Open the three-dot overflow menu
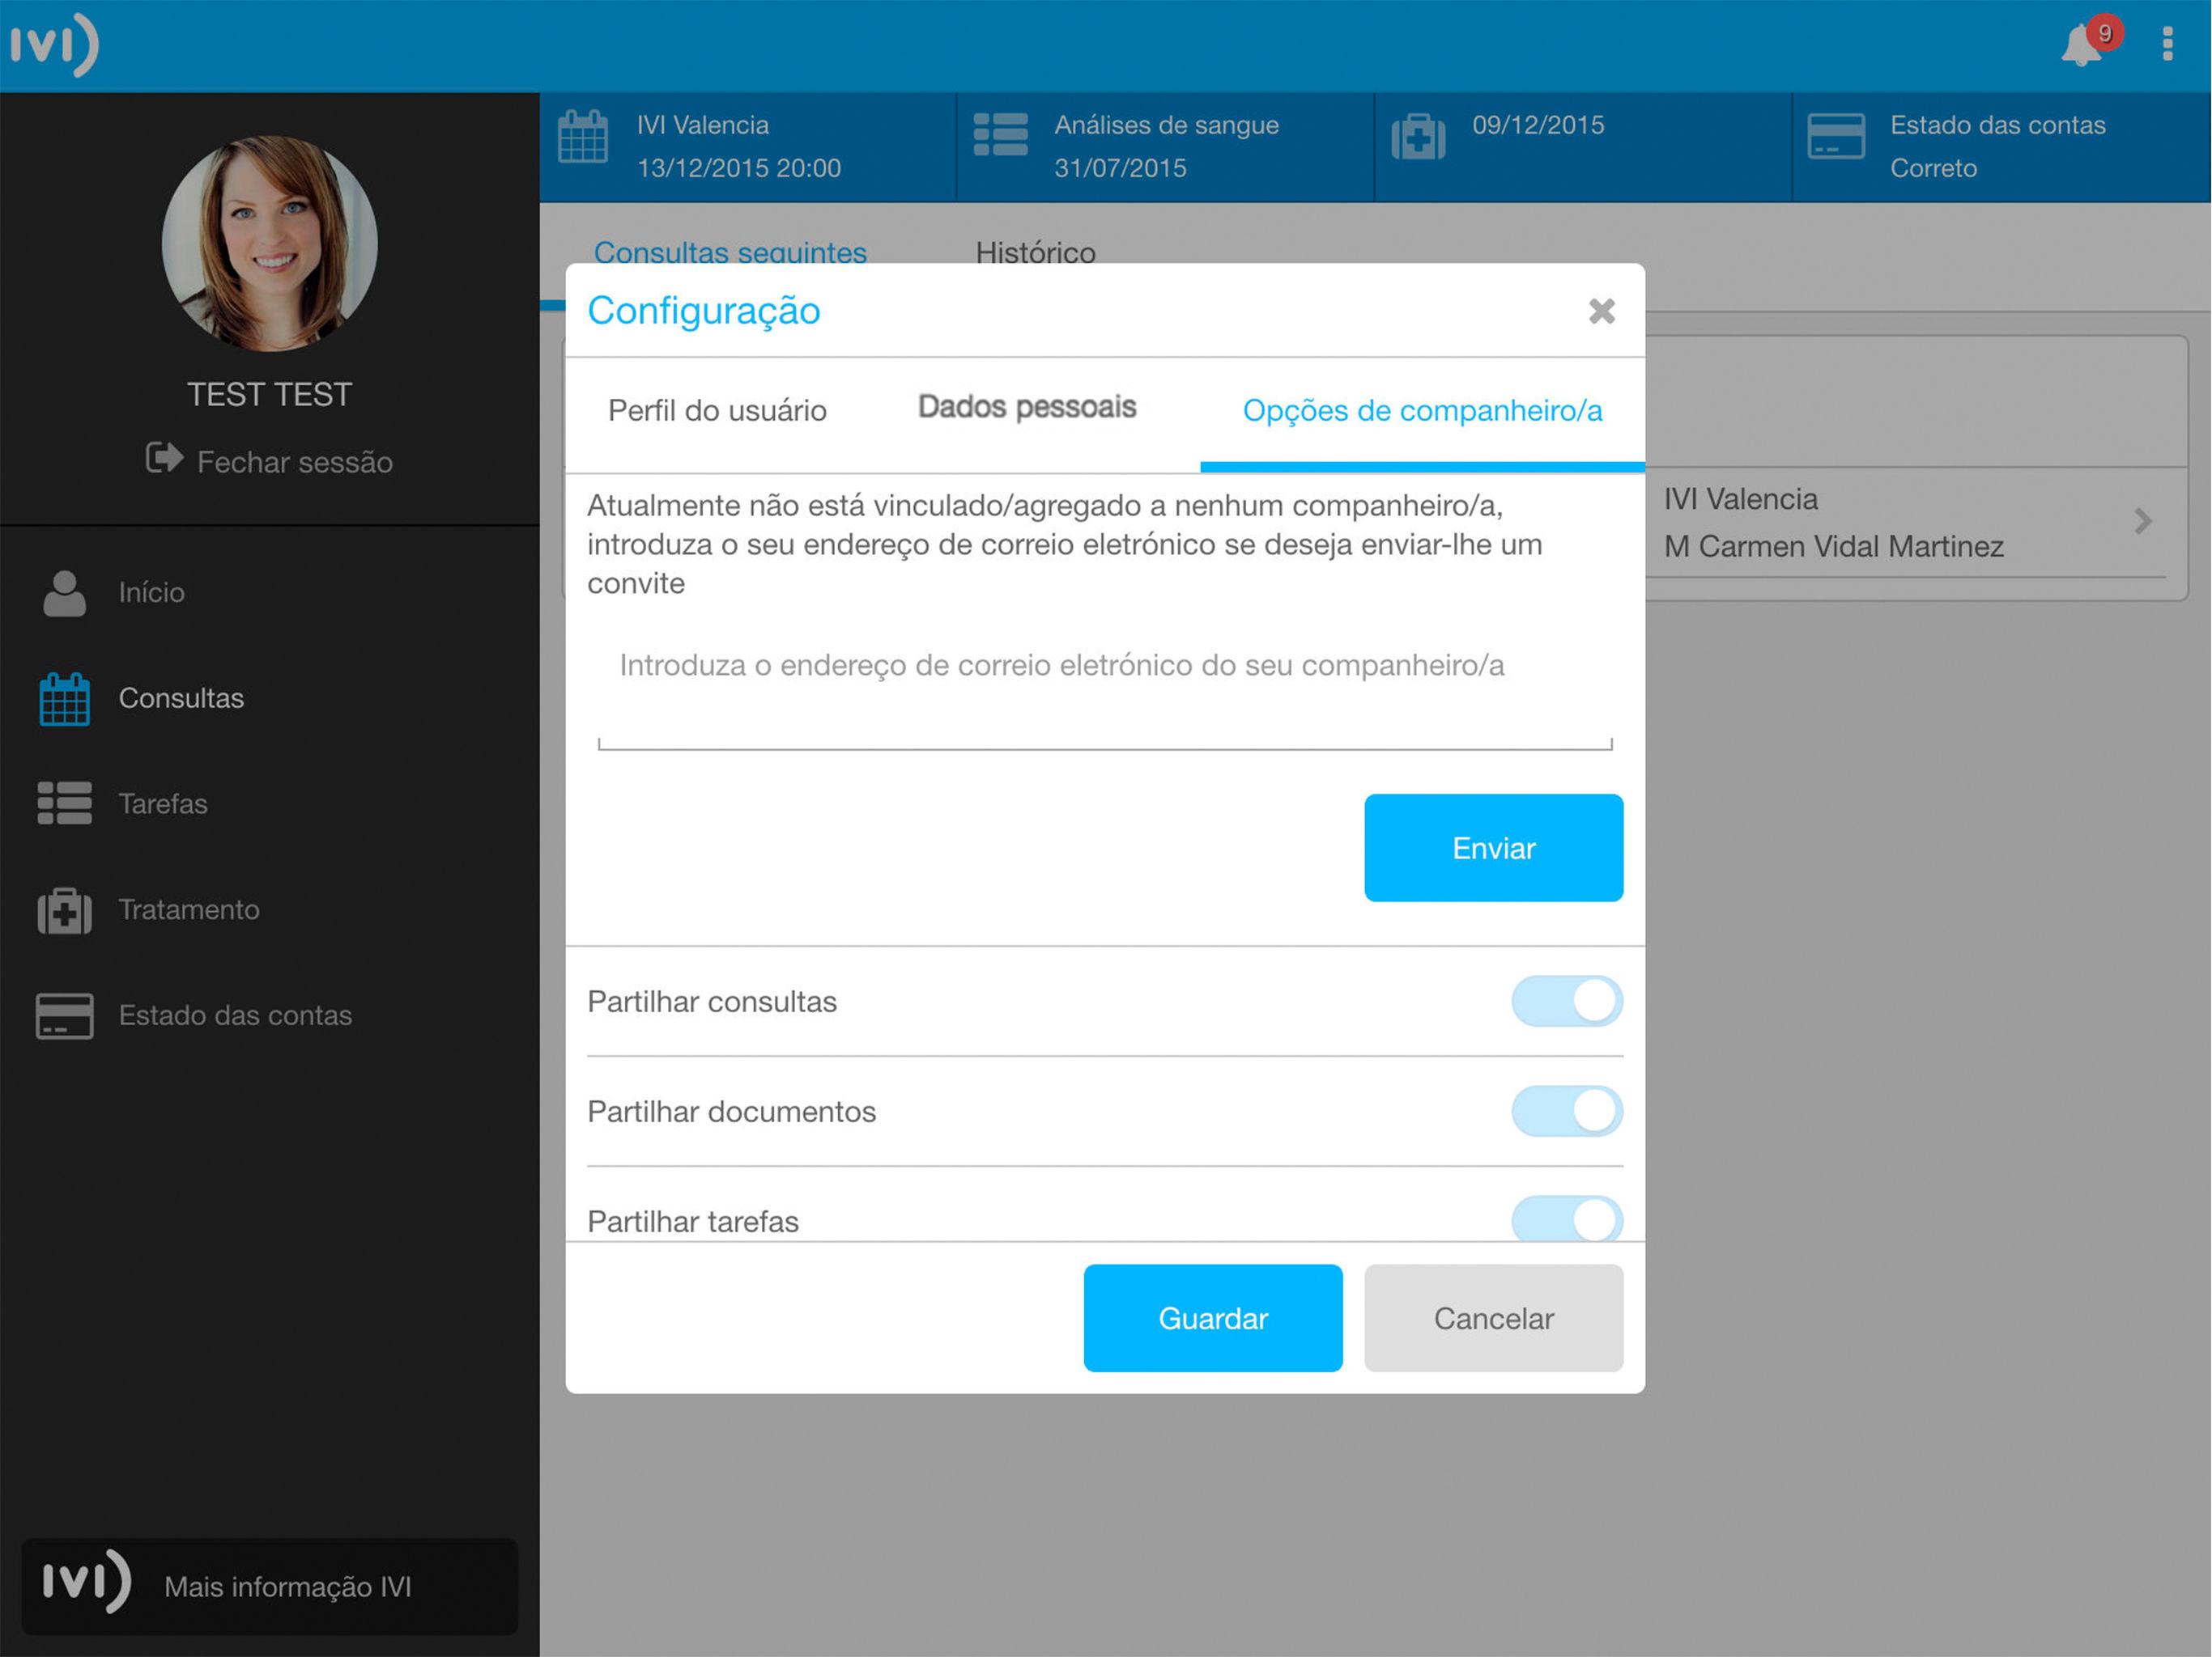This screenshot has height=1657, width=2212. coord(2167,44)
